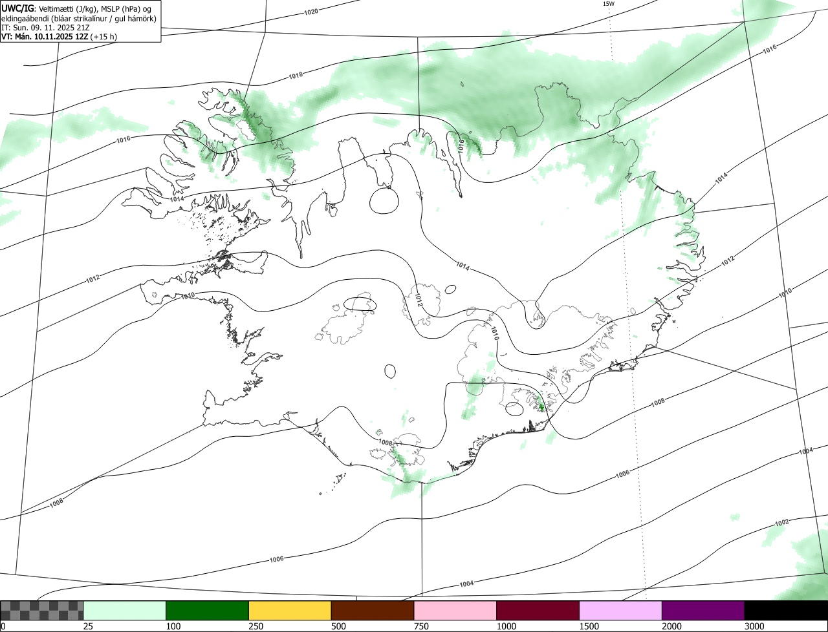Pick the legend value "1500"
This screenshot has width=828, height=632.
click(x=589, y=626)
